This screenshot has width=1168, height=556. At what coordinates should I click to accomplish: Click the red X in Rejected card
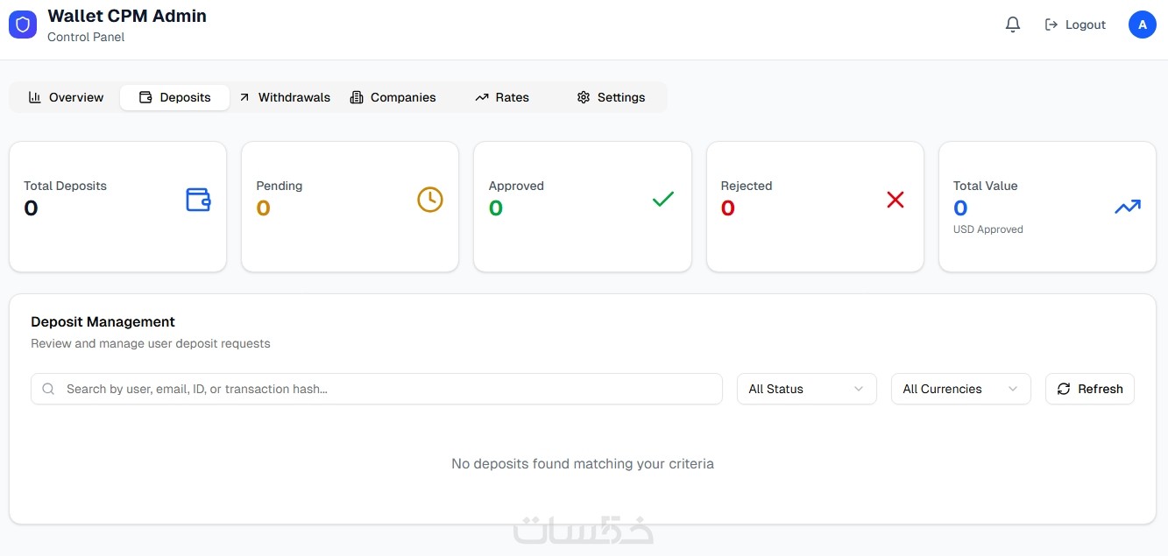point(895,200)
